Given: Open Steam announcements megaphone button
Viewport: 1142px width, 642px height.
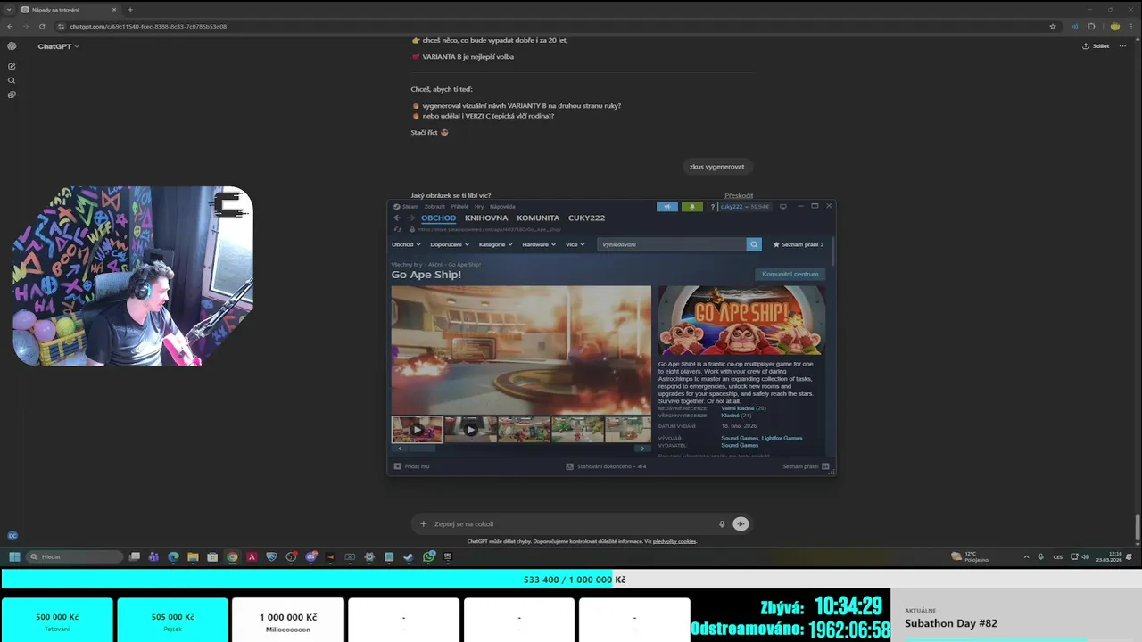Looking at the screenshot, I should (x=667, y=206).
